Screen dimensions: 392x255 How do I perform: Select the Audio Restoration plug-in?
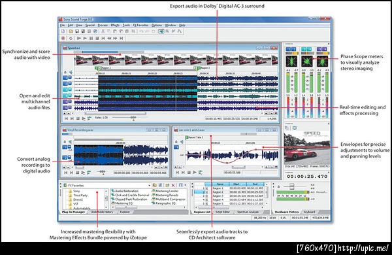(125, 191)
